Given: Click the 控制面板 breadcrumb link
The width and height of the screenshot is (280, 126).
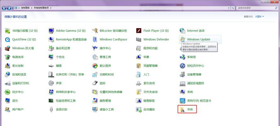Looking at the screenshot, I should point(26,8).
